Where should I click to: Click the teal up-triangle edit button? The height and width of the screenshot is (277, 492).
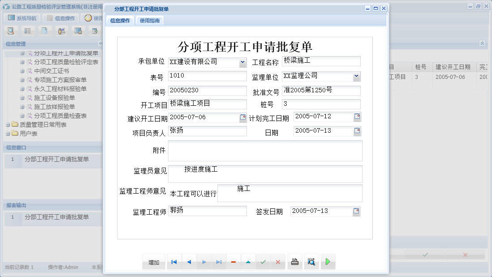coord(248,262)
